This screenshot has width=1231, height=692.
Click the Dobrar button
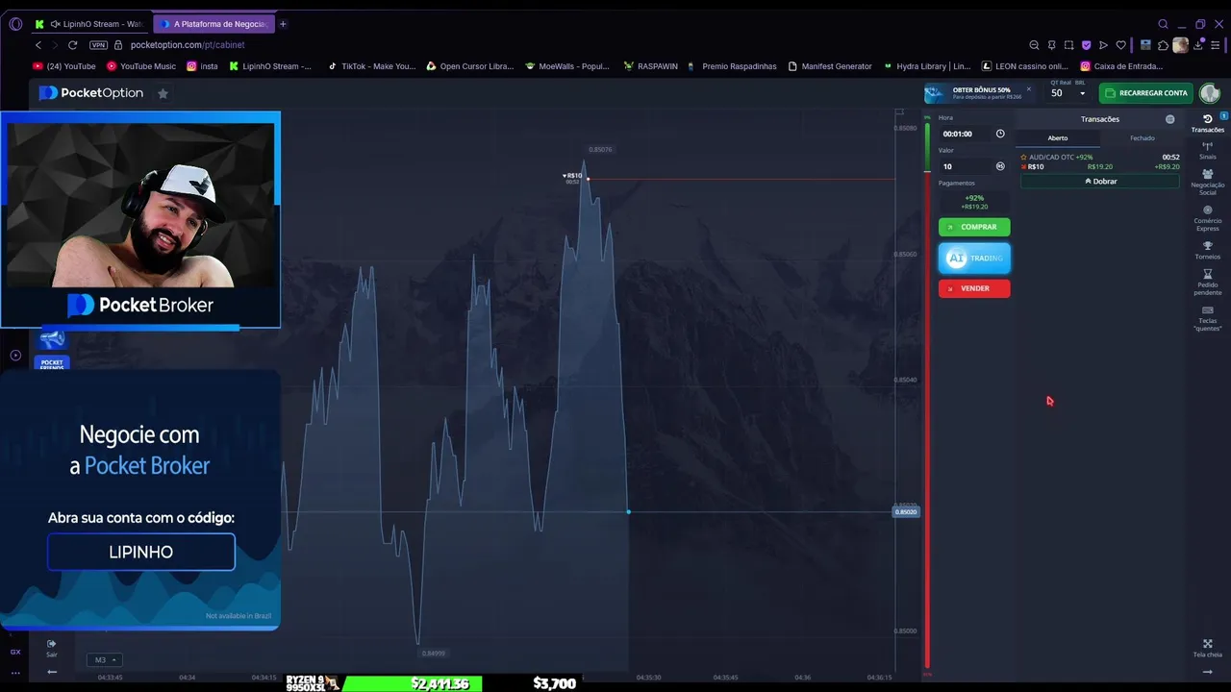coord(1100,181)
